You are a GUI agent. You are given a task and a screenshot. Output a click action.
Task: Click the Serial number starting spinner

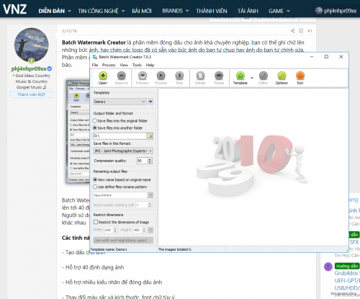coord(150,205)
